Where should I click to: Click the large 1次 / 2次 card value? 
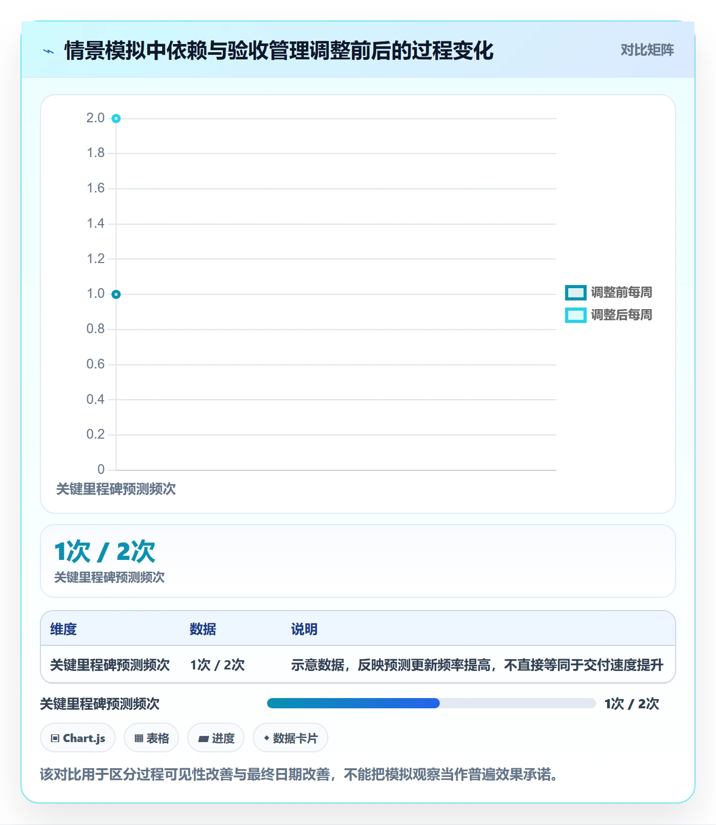(x=105, y=552)
